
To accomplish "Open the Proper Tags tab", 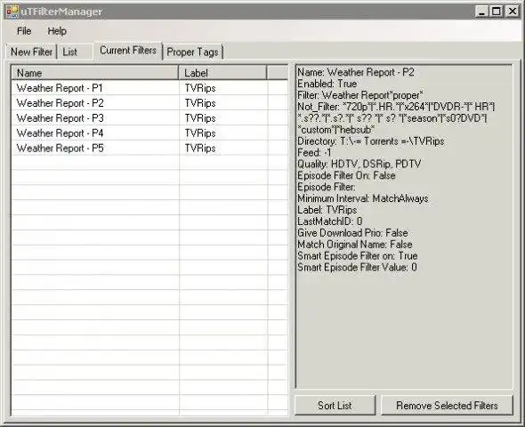I will tap(192, 52).
